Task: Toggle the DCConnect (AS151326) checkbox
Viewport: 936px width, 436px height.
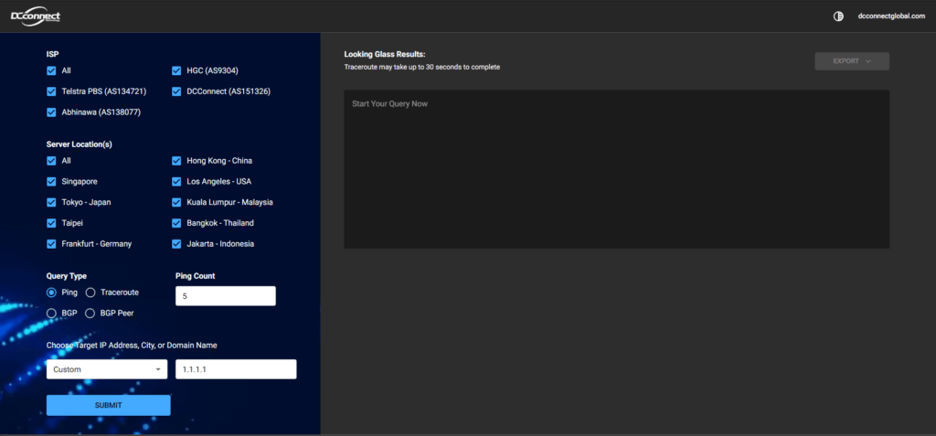Action: (x=177, y=91)
